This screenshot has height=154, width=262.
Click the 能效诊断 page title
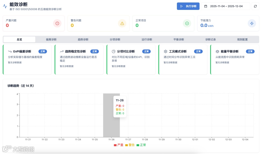click(x=19, y=4)
